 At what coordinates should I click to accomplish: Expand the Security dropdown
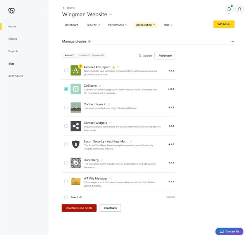pos(93,25)
